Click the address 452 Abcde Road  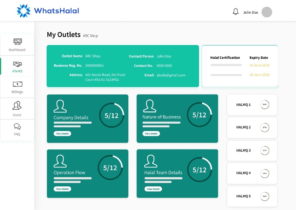point(105,77)
